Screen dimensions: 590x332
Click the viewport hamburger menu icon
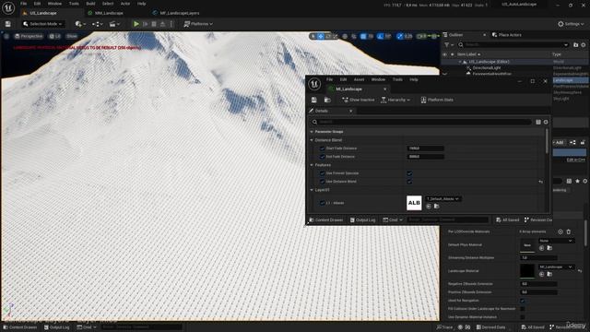[6, 36]
